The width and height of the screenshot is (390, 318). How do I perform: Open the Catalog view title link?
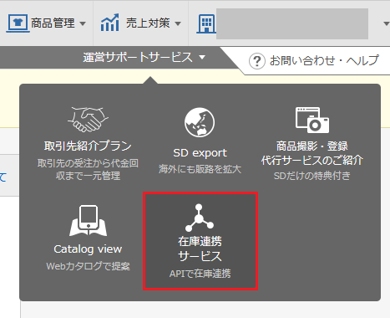pyautogui.click(x=88, y=249)
